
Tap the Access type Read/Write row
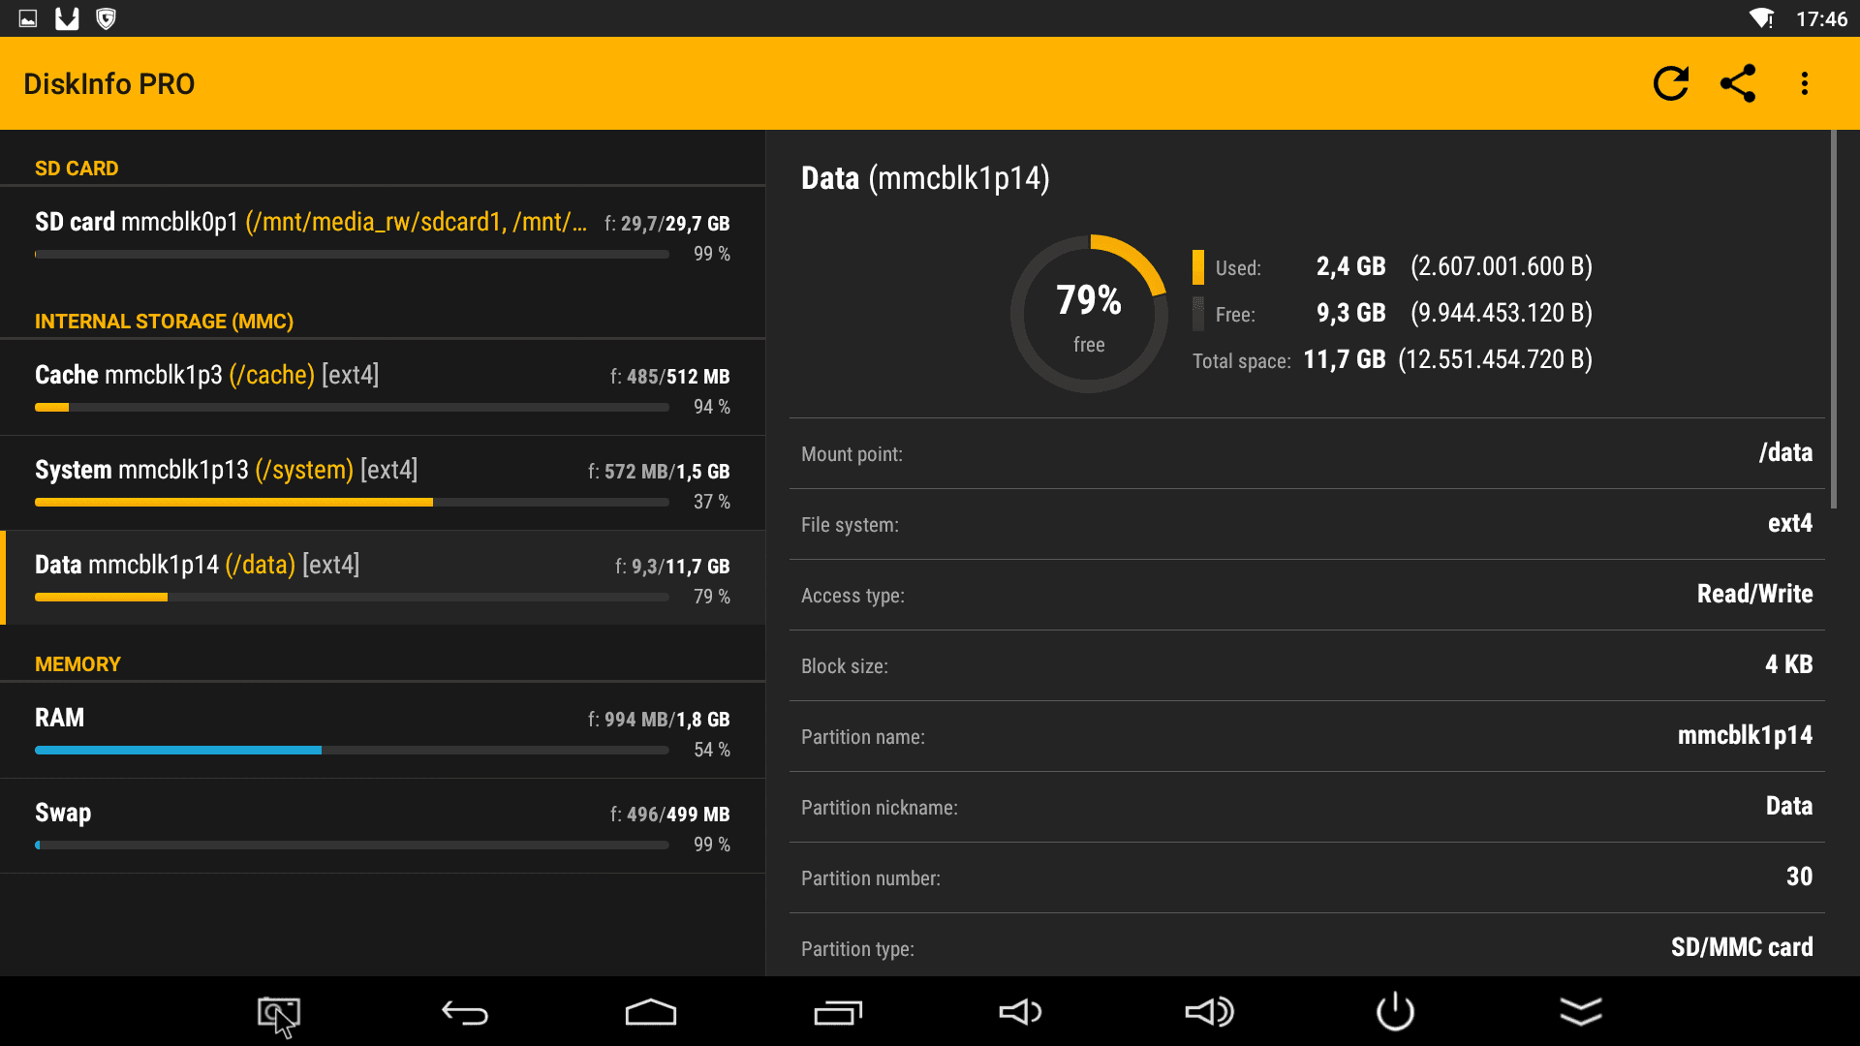[1307, 595]
